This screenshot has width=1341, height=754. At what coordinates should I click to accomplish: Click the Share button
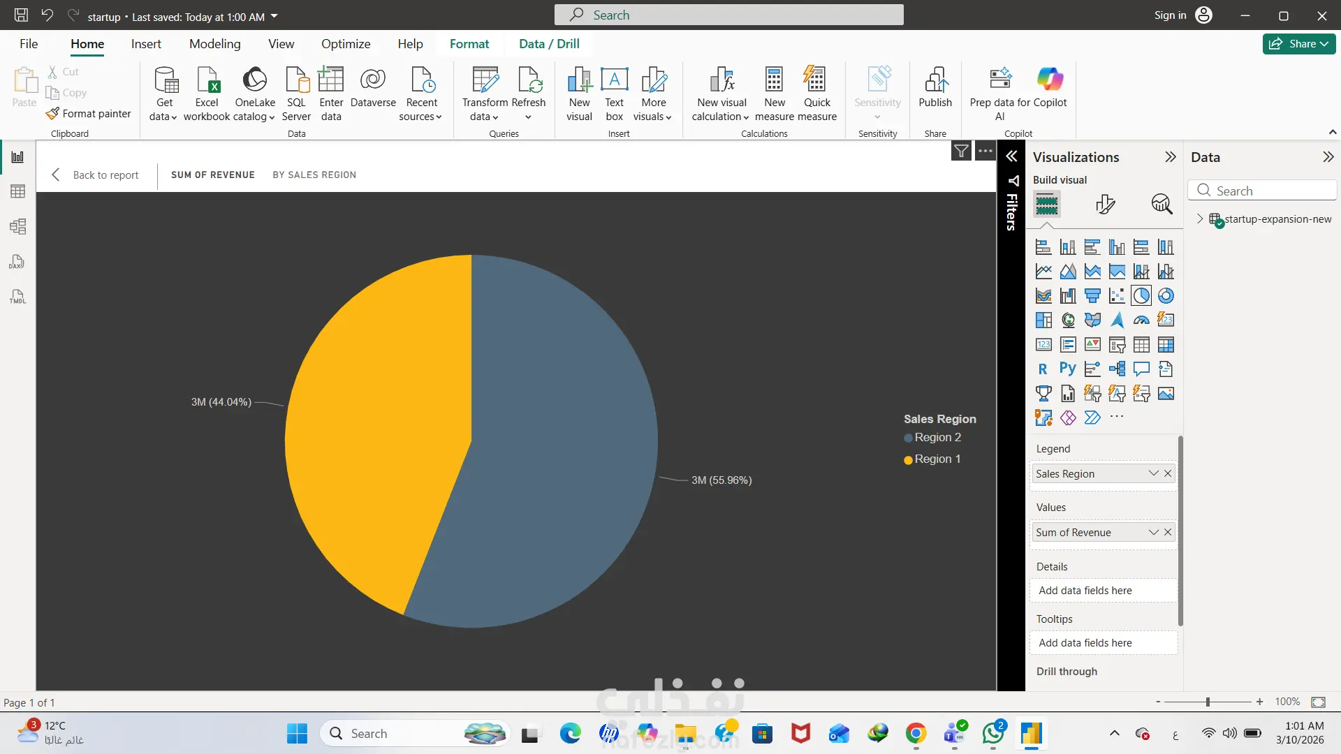[1298, 44]
